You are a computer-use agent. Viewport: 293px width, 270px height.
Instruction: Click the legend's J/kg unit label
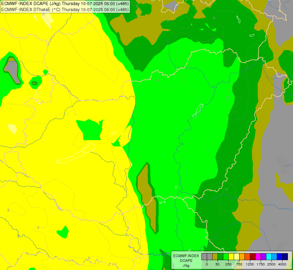click(186, 265)
